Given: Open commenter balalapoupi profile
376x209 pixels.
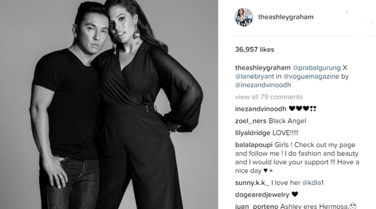Looking at the screenshot, I should point(254,145).
